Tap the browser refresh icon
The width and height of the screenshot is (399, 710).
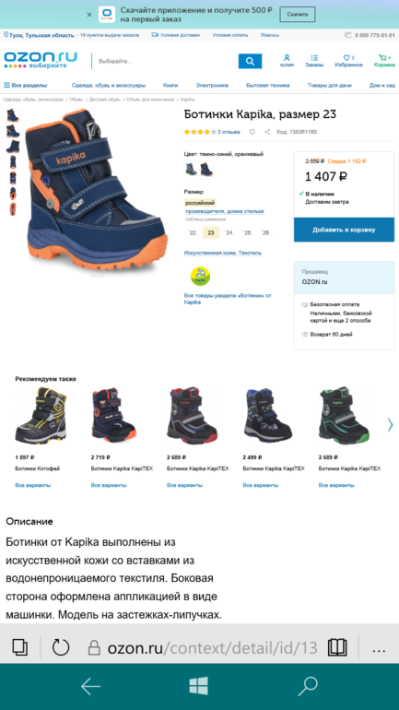point(61,647)
